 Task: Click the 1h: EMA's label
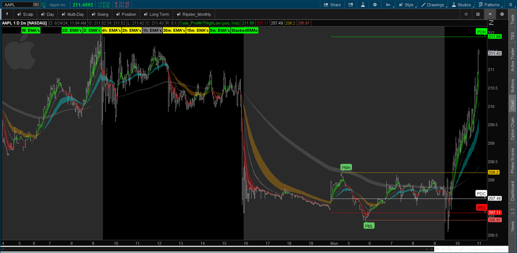click(152, 31)
